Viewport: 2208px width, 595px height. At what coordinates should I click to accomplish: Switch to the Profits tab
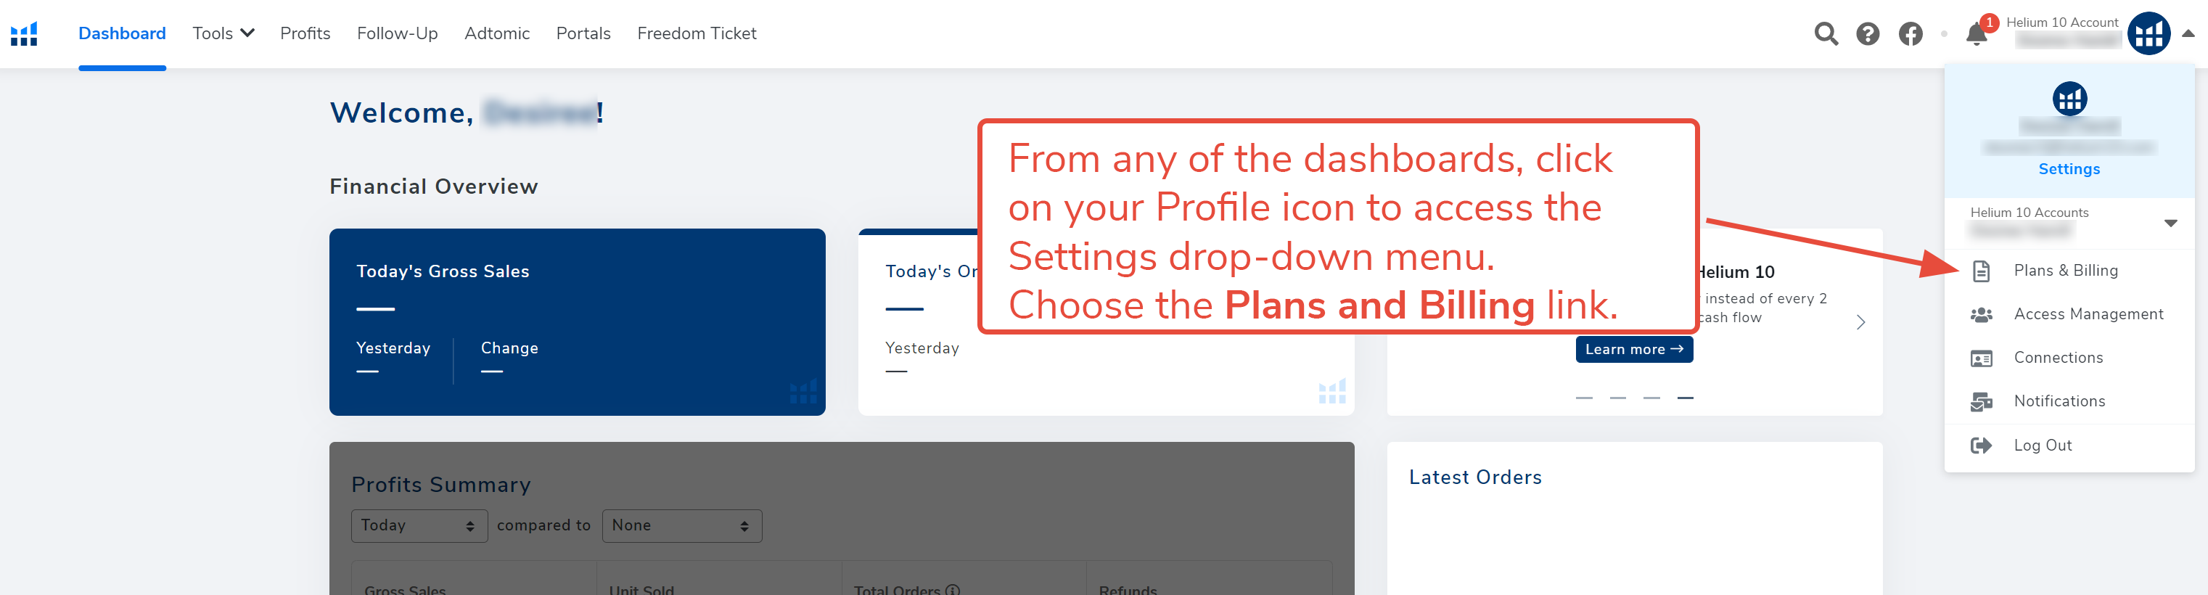pos(305,33)
